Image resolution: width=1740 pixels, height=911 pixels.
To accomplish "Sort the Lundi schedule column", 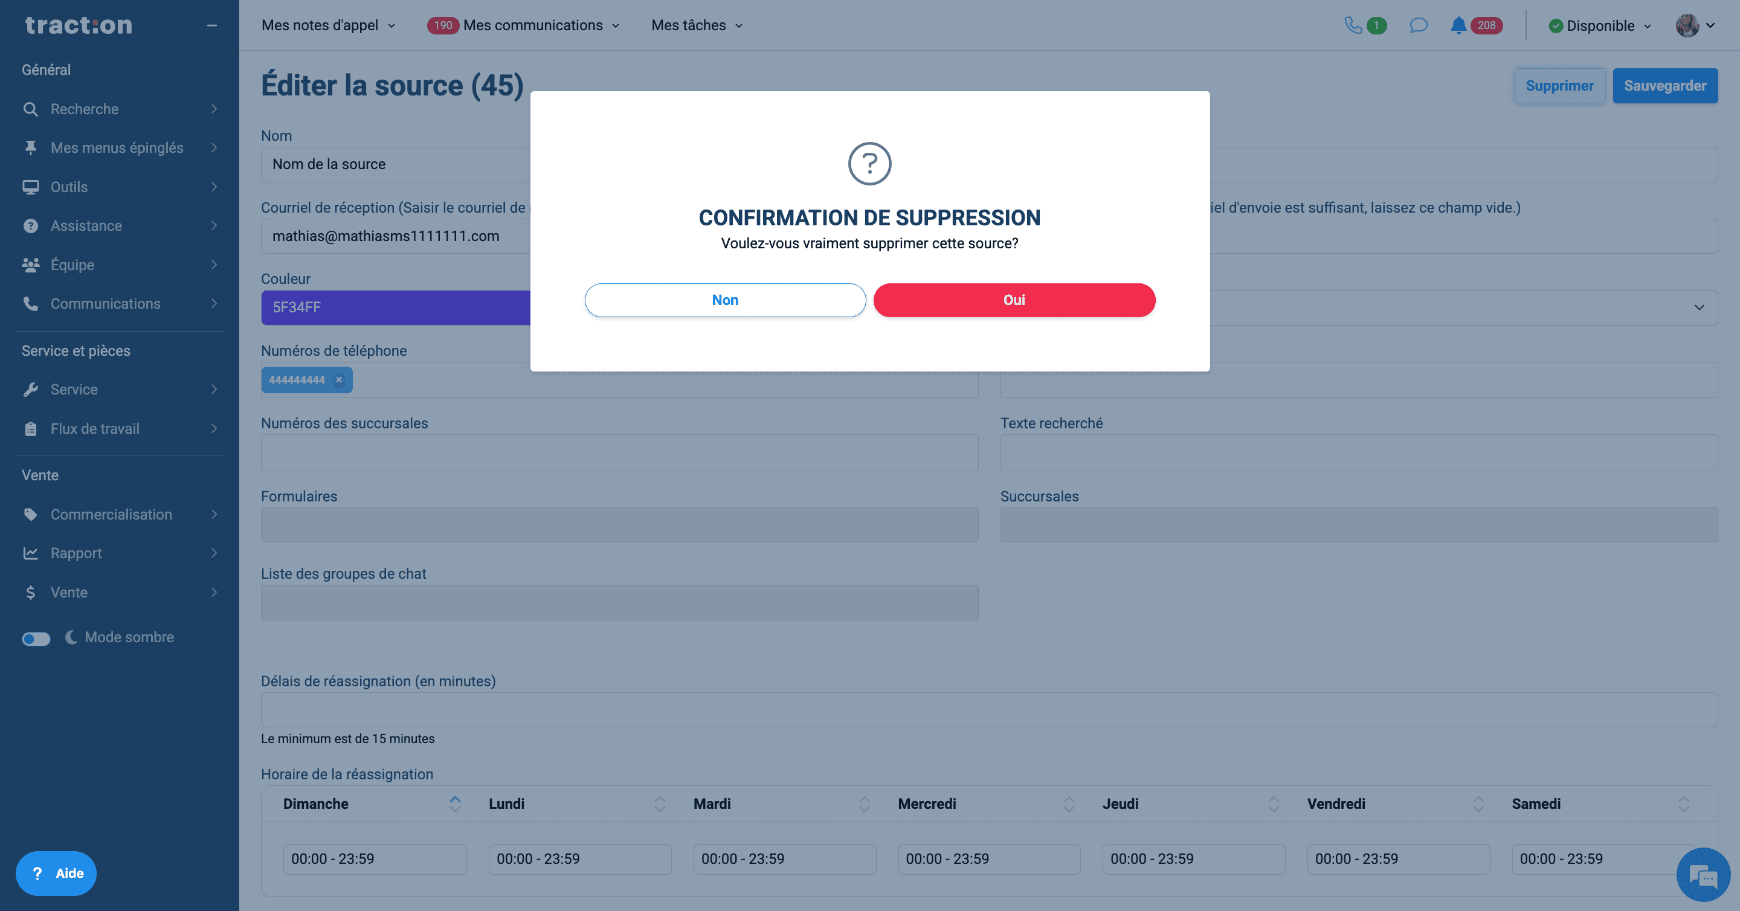I will (x=659, y=803).
